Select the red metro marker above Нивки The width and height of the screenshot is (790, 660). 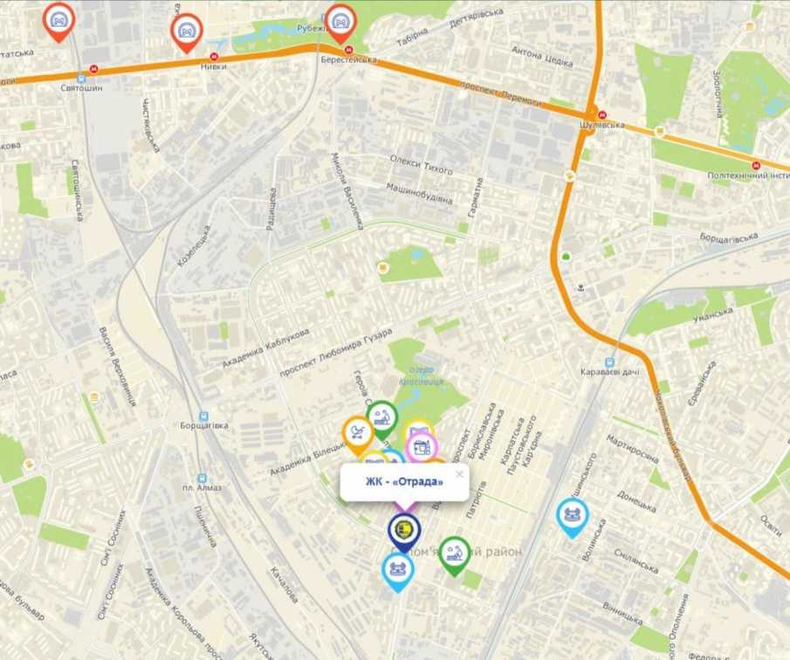pyautogui.click(x=187, y=33)
